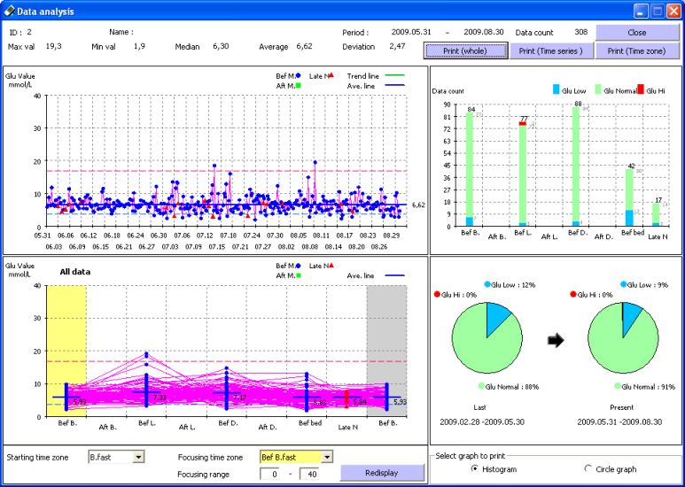Click the Bef B. histogram bar

pyautogui.click(x=470, y=169)
